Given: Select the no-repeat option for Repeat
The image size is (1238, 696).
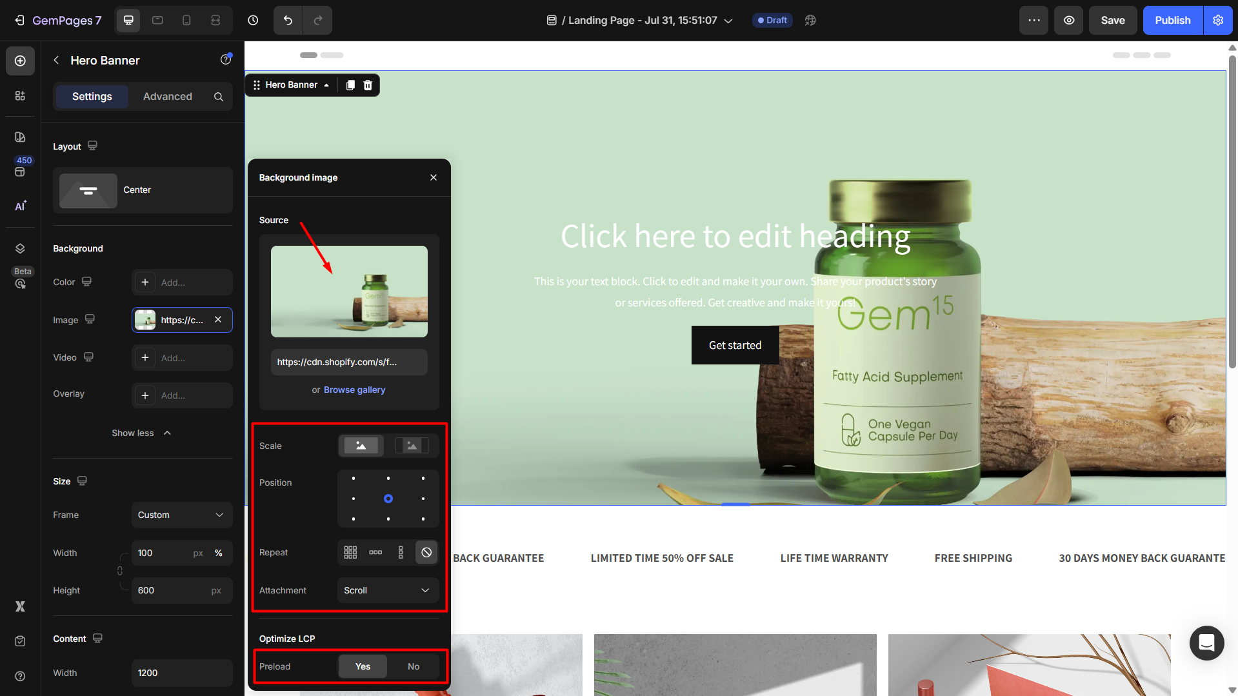Looking at the screenshot, I should click(x=426, y=552).
